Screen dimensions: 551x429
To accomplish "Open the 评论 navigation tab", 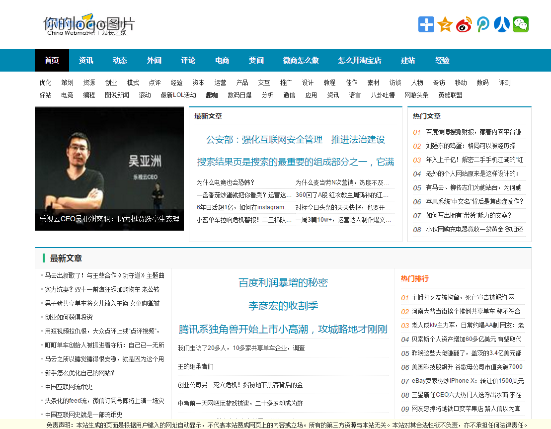I will click(188, 61).
